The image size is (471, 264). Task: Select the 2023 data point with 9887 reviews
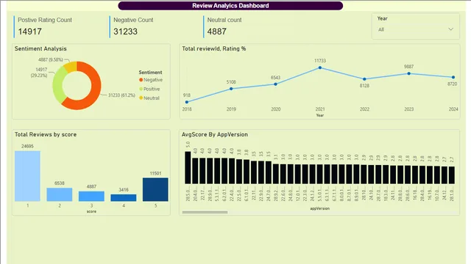coord(409,73)
